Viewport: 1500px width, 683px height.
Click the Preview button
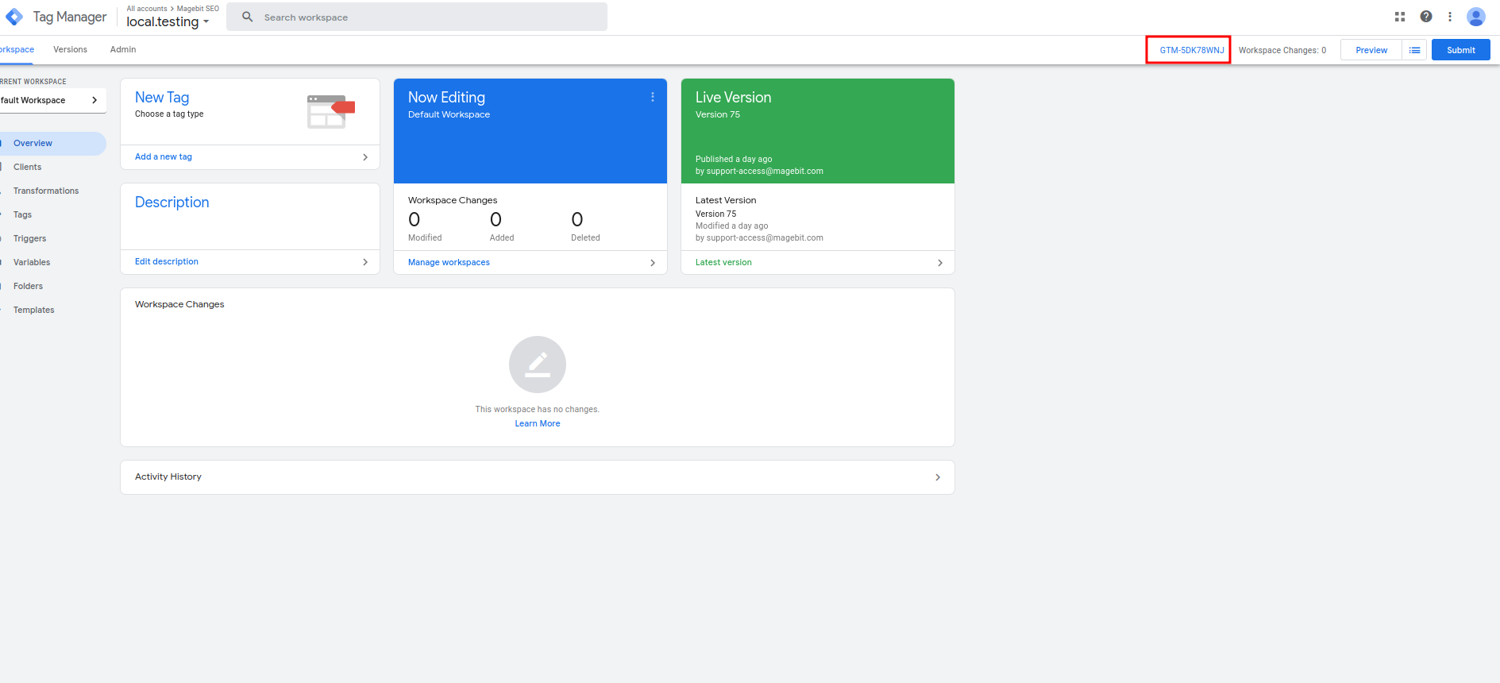pos(1371,50)
